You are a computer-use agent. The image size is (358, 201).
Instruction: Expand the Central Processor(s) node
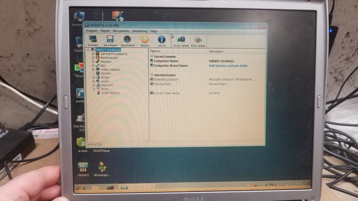[93, 54]
